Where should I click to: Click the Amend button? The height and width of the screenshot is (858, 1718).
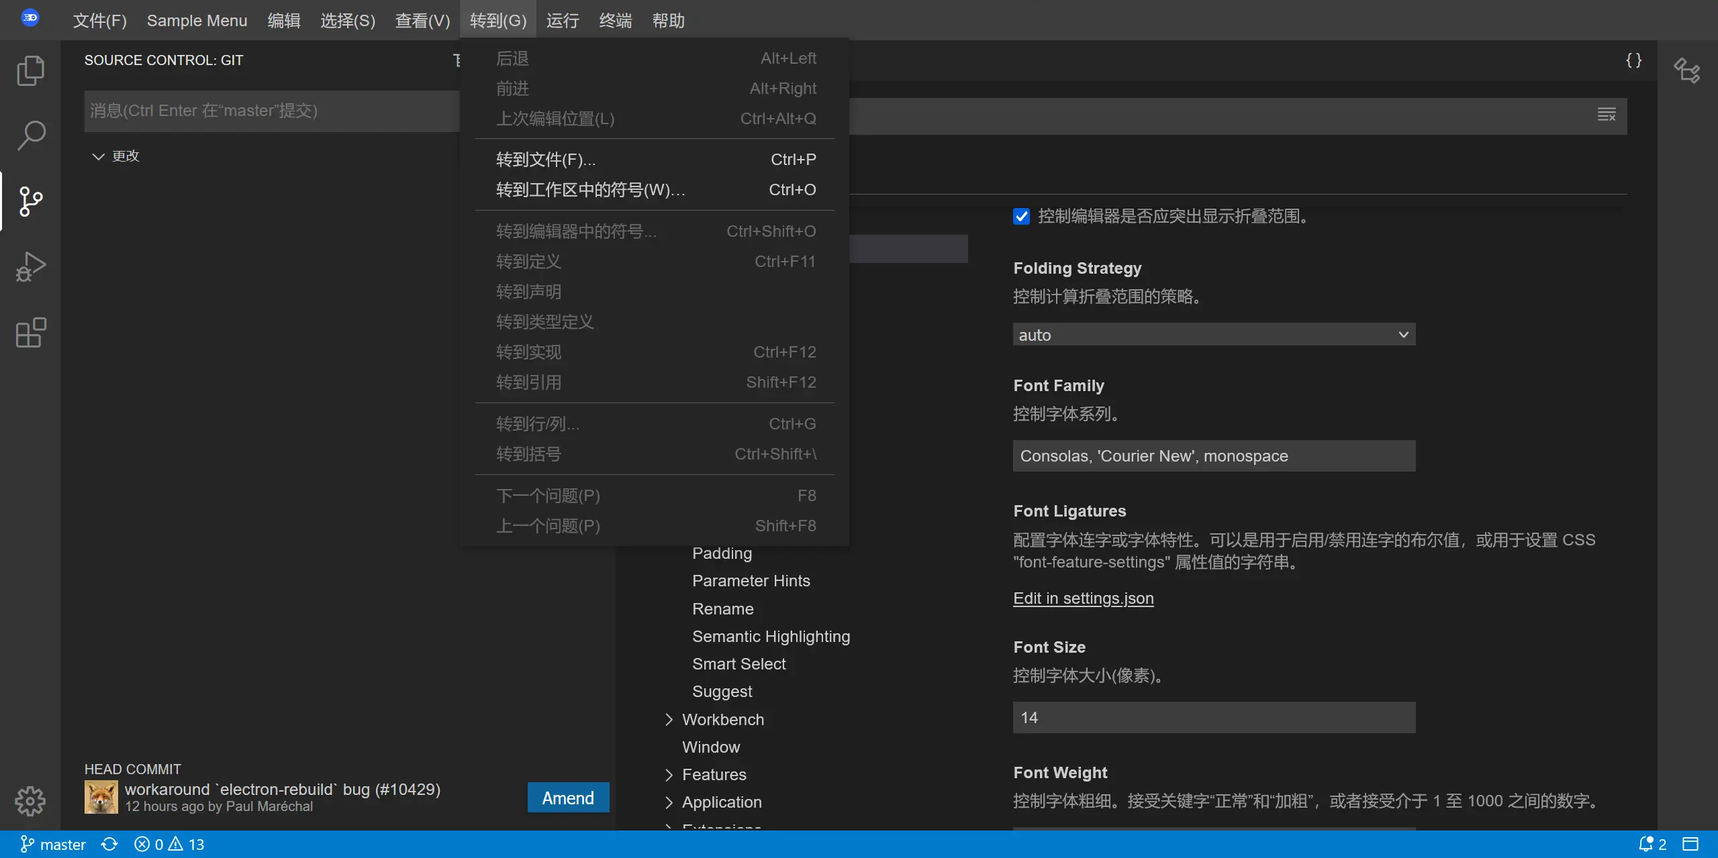point(569,798)
